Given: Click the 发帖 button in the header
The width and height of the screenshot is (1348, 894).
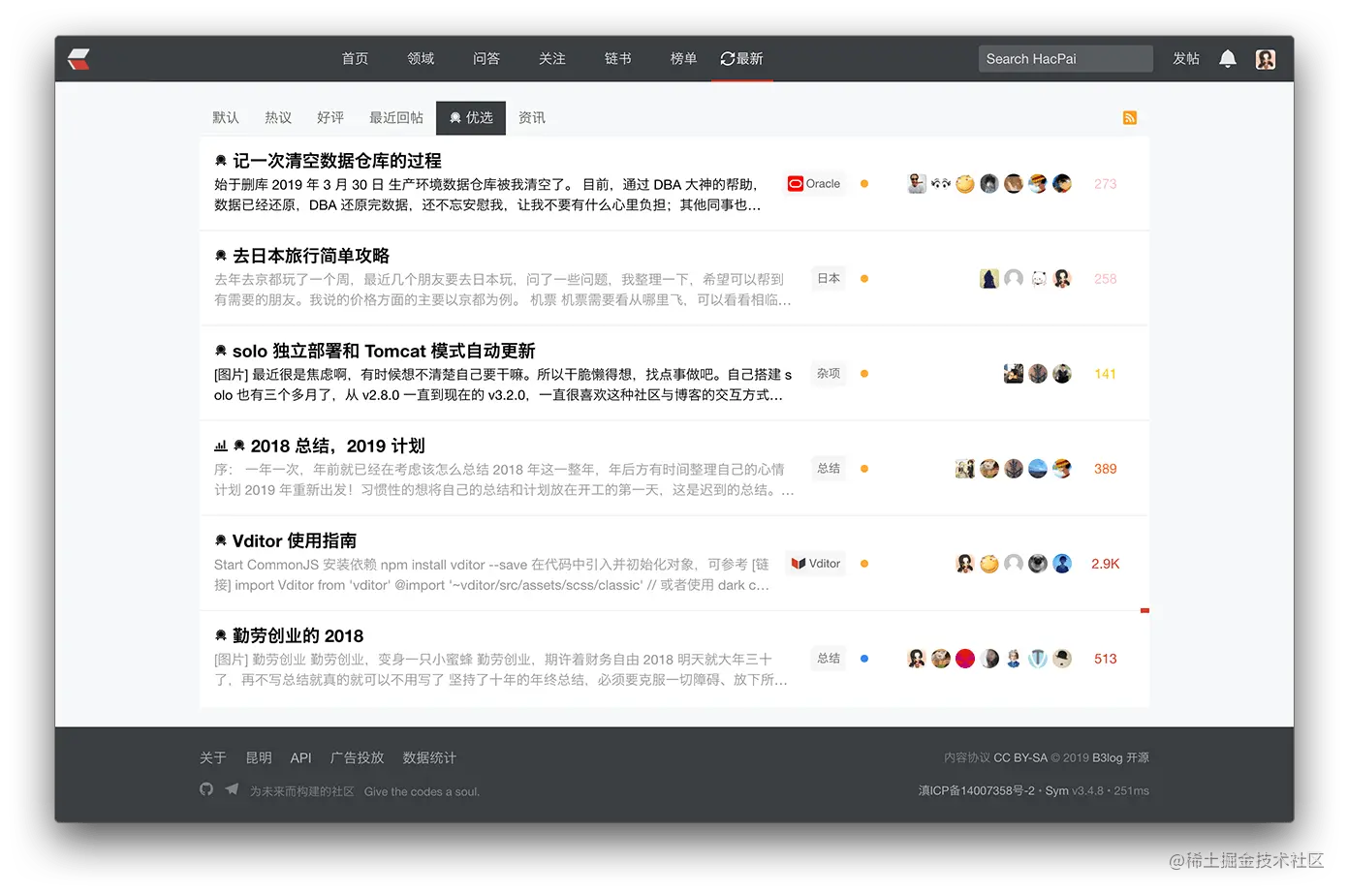Looking at the screenshot, I should tap(1186, 59).
